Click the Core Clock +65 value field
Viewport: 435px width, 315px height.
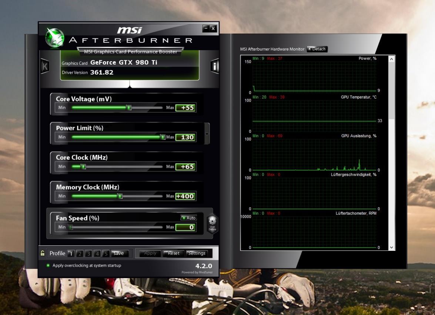click(185, 167)
